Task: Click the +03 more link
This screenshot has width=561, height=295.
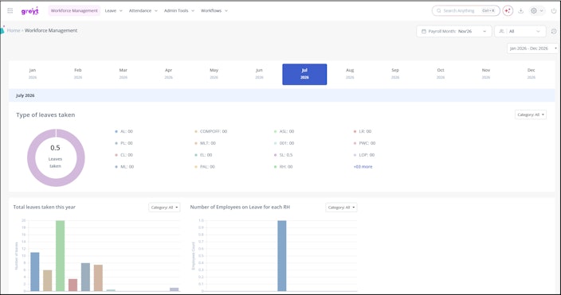Action: point(363,167)
